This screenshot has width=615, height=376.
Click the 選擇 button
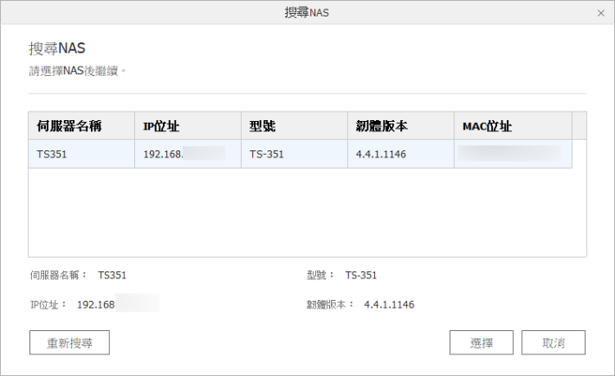coord(482,342)
